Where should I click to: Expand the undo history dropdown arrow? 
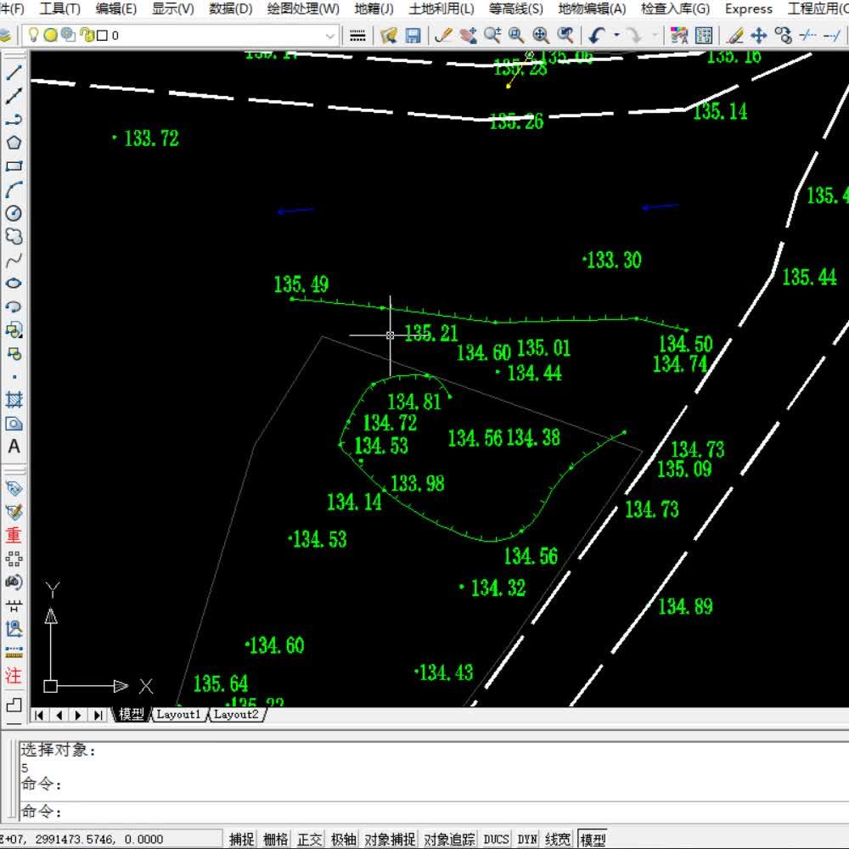point(616,36)
